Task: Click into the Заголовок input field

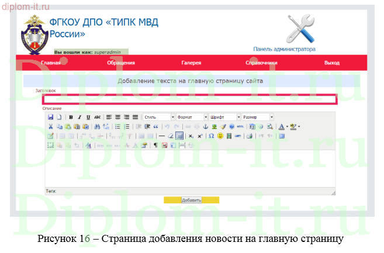Action: click(189, 99)
